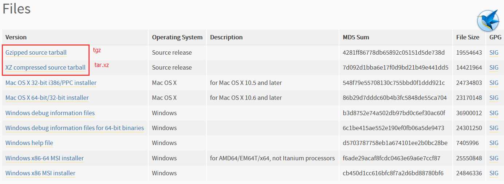Open SIG link for Mac 64-bit/32-bit installer

pyautogui.click(x=494, y=98)
